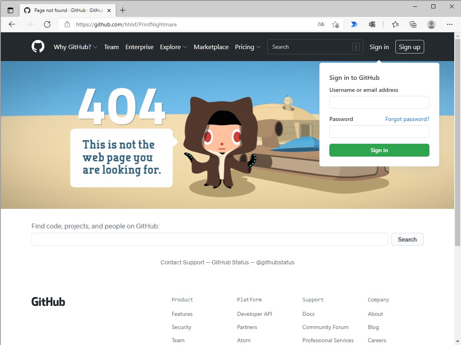Viewport: 461px width, 345px height.
Task: Open the Marketplace navigation item
Action: [x=211, y=47]
